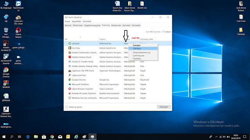Screen dimensions: 250x140
Task: Open the taskbar clock and date
Action: [x=236, y=136]
